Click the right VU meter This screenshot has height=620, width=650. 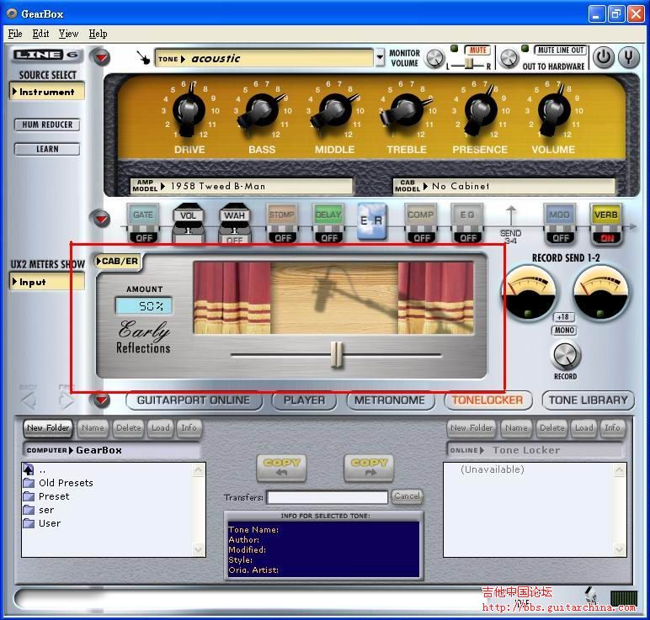(600, 293)
